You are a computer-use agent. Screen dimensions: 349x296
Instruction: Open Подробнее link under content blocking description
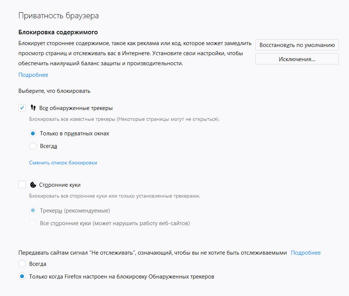tap(33, 75)
